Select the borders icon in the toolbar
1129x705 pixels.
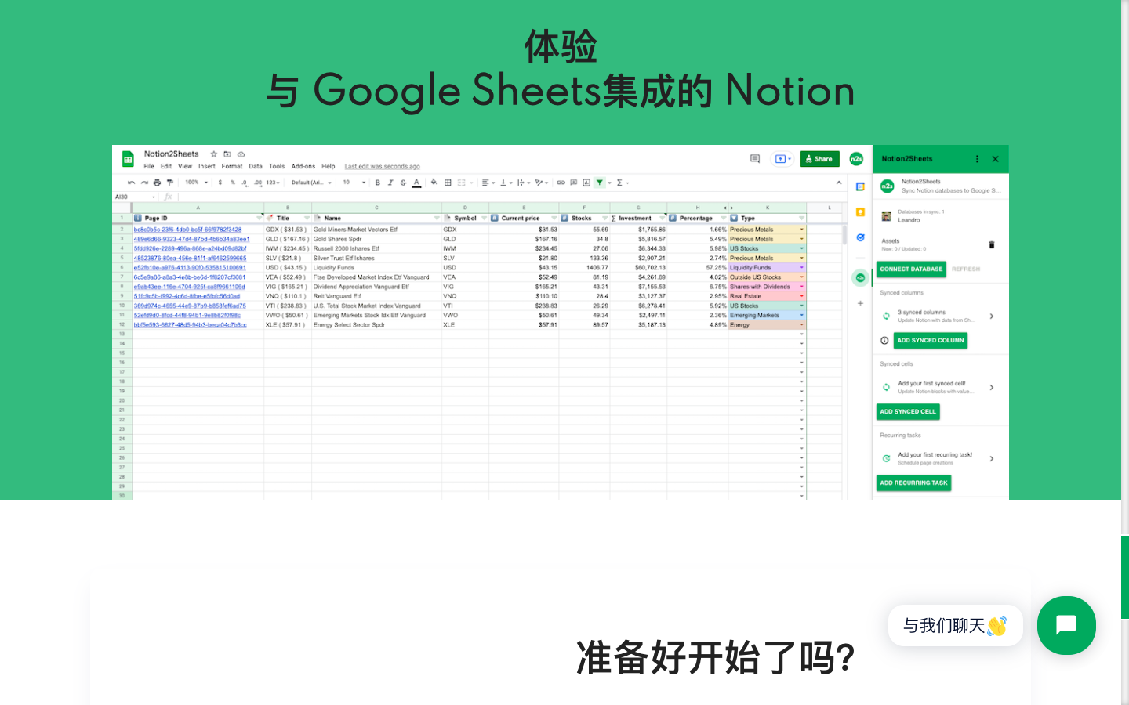coord(447,183)
